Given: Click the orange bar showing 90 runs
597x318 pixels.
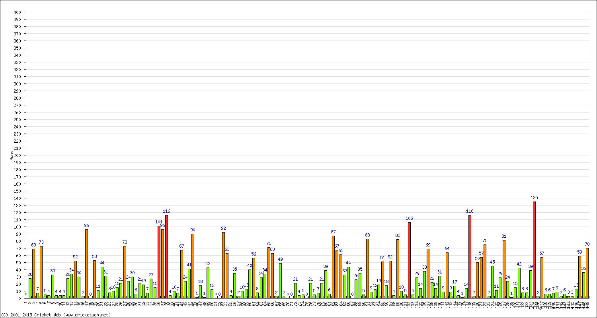Looking at the screenshot, I should [x=193, y=266].
